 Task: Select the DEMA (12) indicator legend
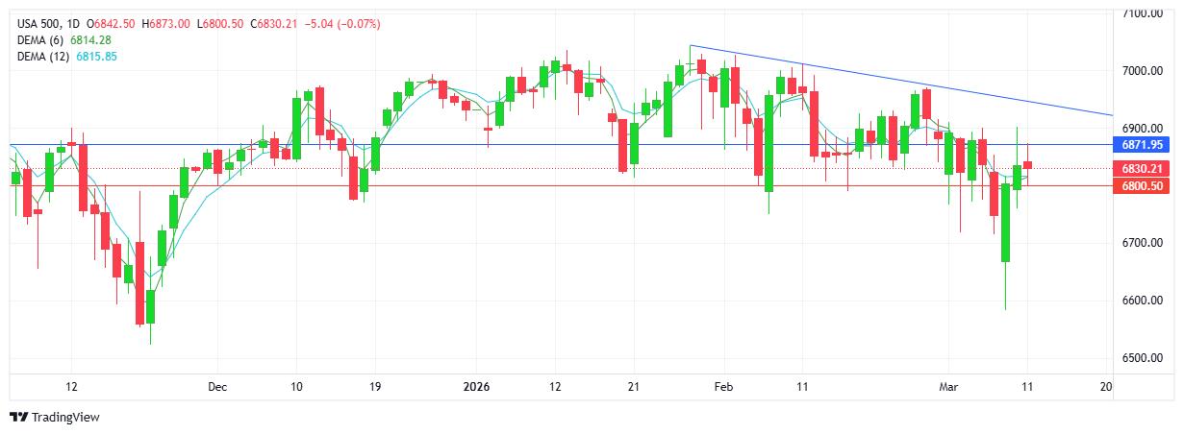(44, 56)
